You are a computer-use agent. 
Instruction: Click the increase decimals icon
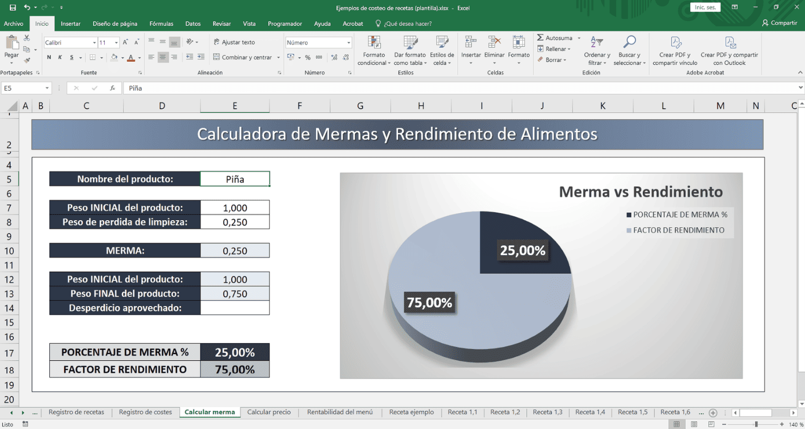(x=334, y=57)
